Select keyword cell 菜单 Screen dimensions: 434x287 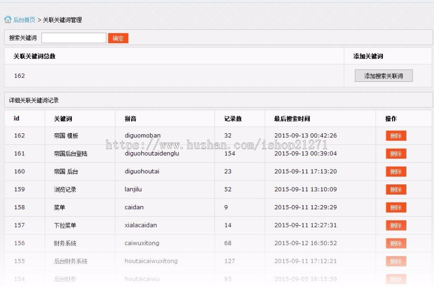pyautogui.click(x=59, y=208)
